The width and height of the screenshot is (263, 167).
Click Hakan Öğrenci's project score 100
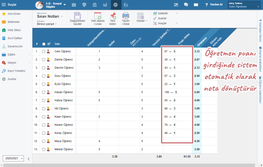click(x=167, y=92)
